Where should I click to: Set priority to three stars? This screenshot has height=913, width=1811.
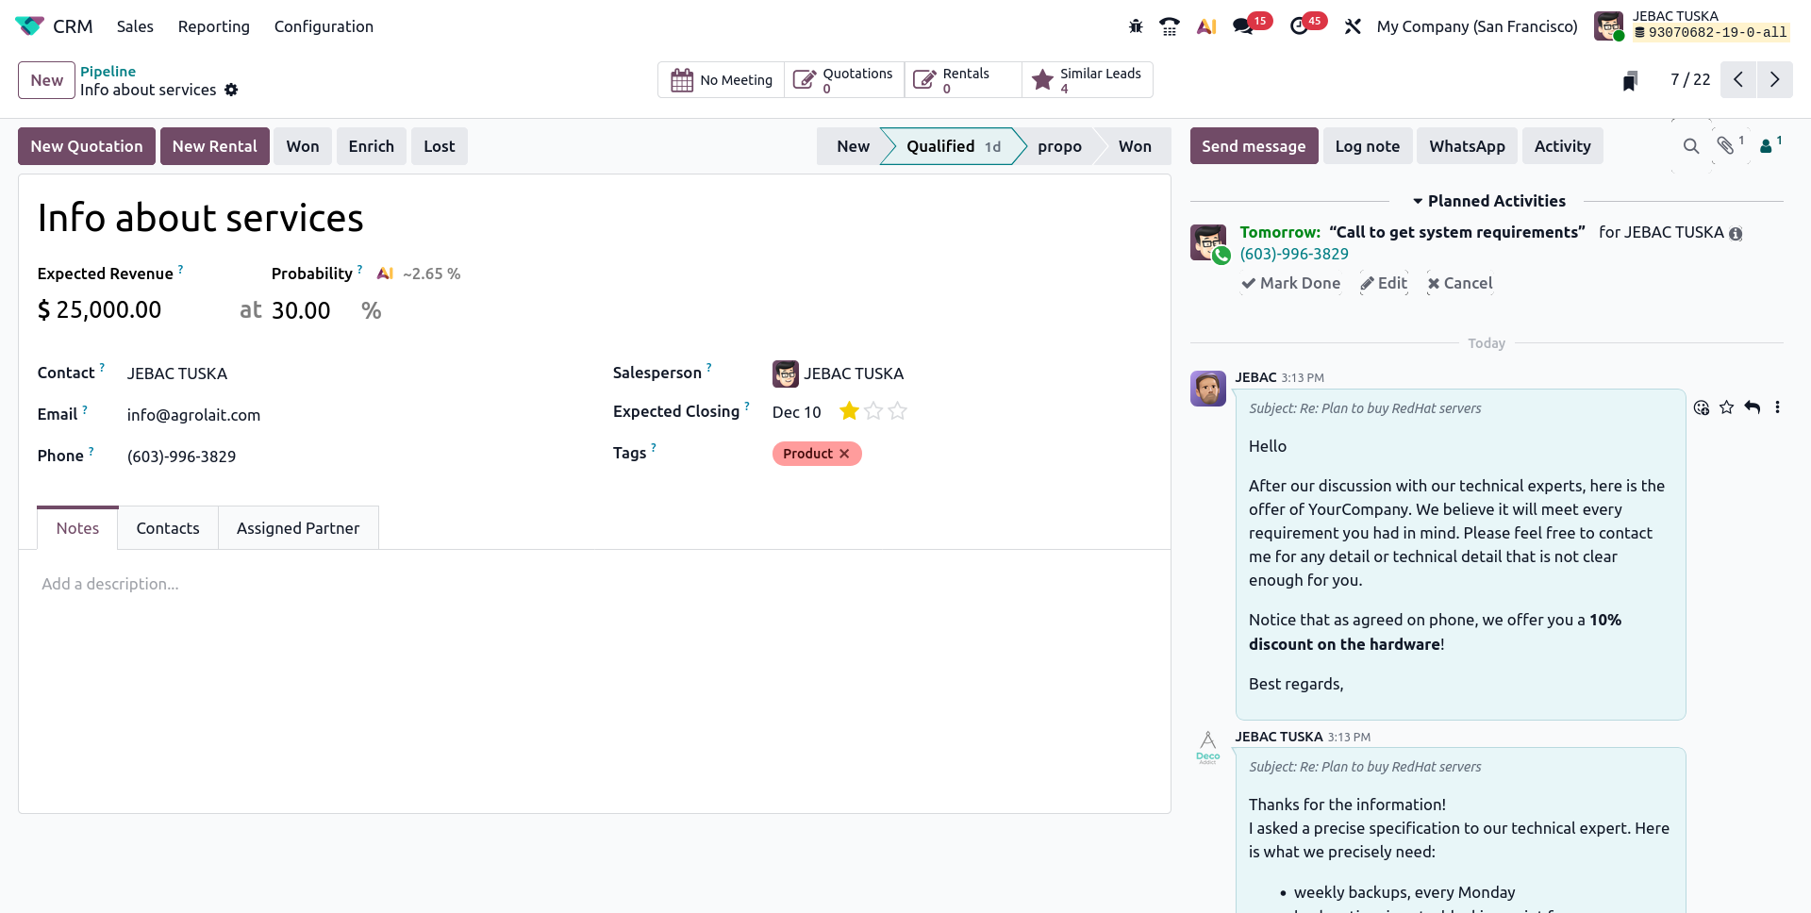[898, 411]
